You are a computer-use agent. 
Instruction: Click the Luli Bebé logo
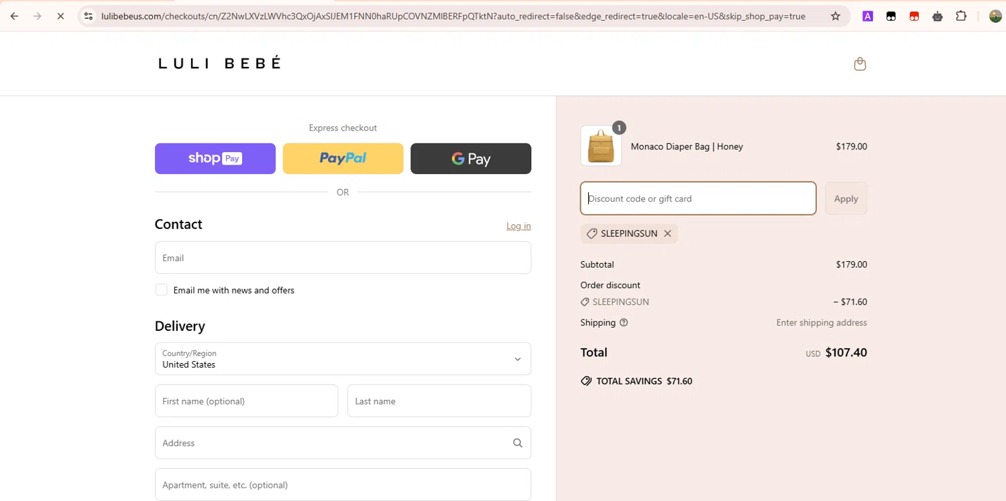click(219, 63)
